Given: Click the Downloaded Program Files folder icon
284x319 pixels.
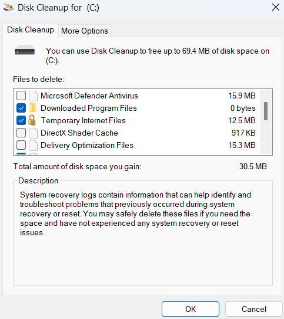Looking at the screenshot, I should 33,108.
